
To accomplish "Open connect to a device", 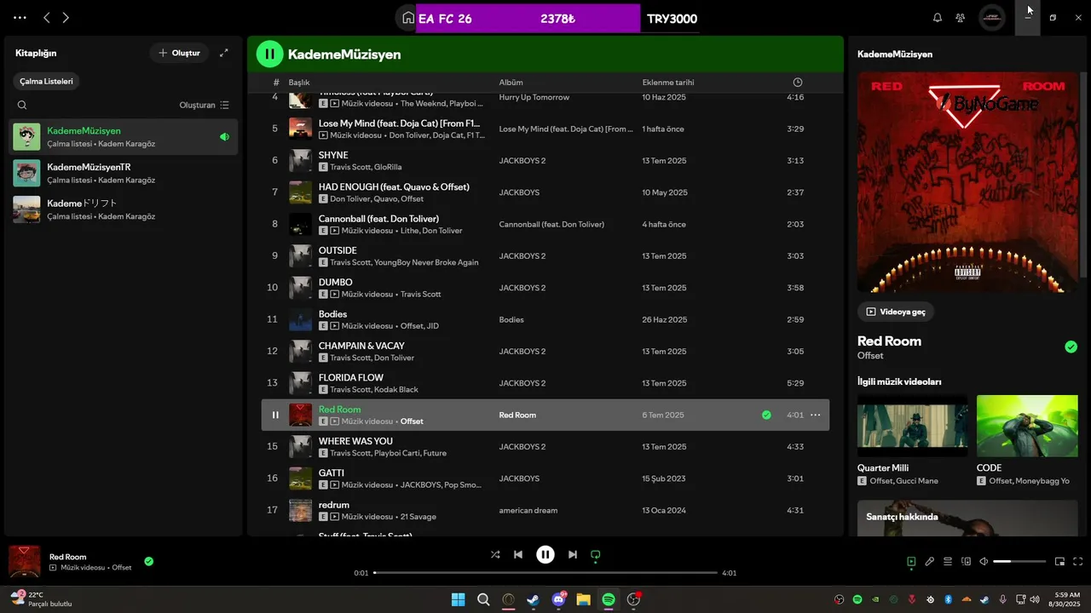I will coord(966,561).
